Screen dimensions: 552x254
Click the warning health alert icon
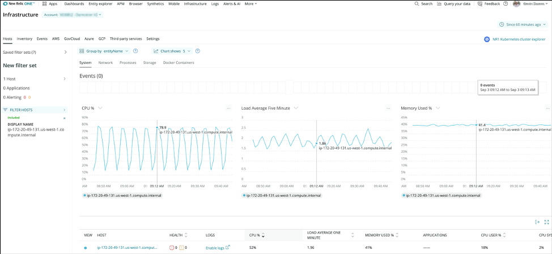182,248
